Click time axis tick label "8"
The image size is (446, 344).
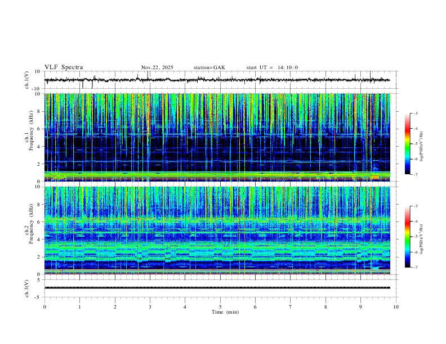pos(325,307)
